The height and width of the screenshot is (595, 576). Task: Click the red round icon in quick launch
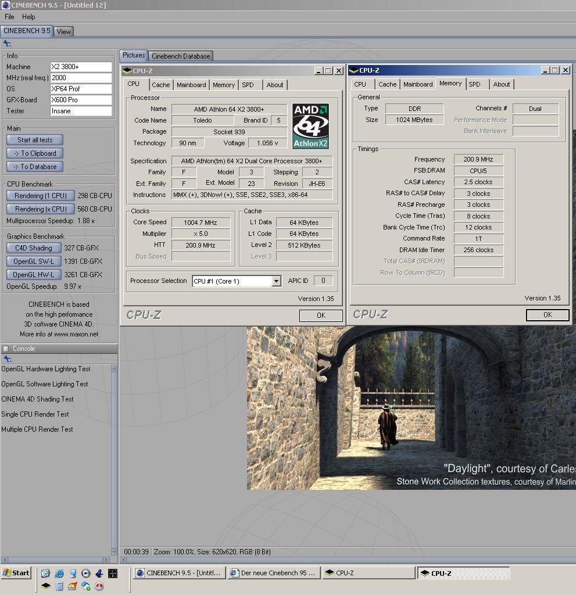click(x=99, y=586)
